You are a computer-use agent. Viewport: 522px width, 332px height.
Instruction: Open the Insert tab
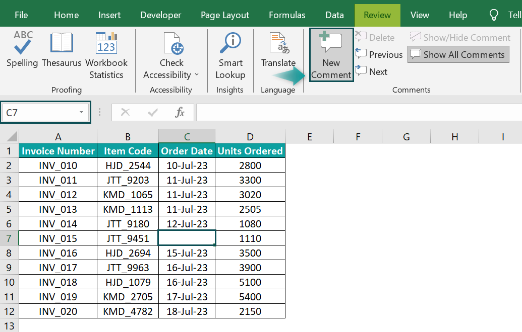point(109,15)
